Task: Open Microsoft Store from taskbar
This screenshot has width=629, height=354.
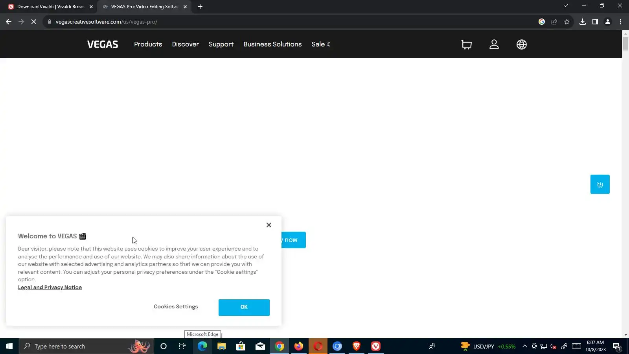Action: pos(241,346)
